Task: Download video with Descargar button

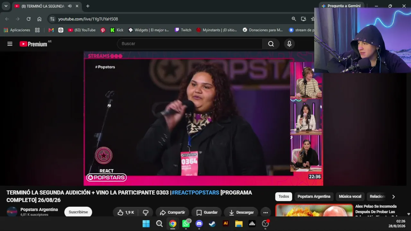Action: pos(241,212)
